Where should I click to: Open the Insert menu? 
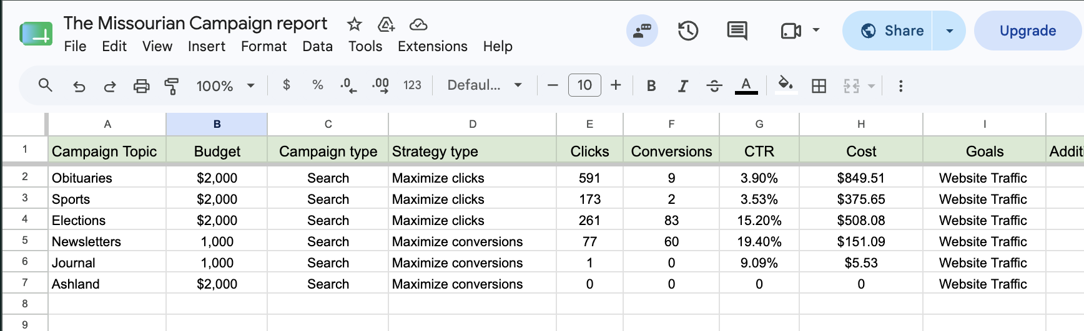[207, 46]
